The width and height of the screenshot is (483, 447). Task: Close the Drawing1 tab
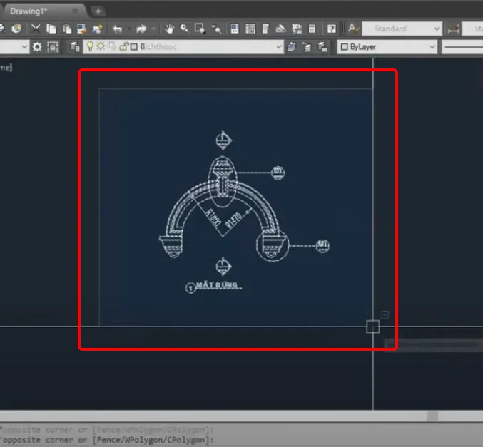tap(75, 11)
